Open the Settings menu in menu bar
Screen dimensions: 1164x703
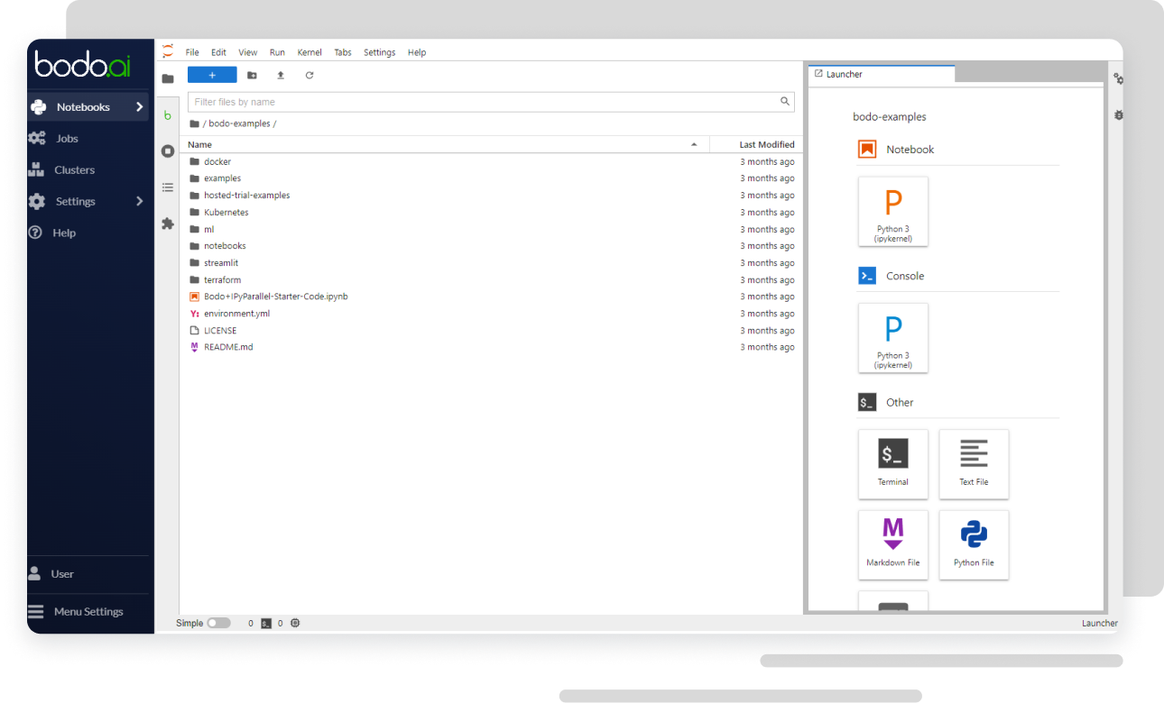(380, 52)
